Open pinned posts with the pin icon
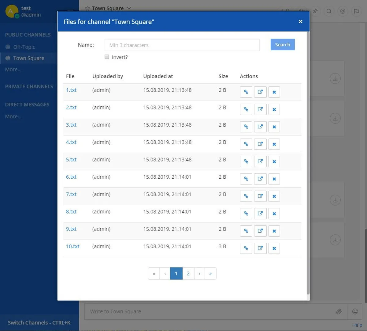367x331 pixels. [315, 11]
